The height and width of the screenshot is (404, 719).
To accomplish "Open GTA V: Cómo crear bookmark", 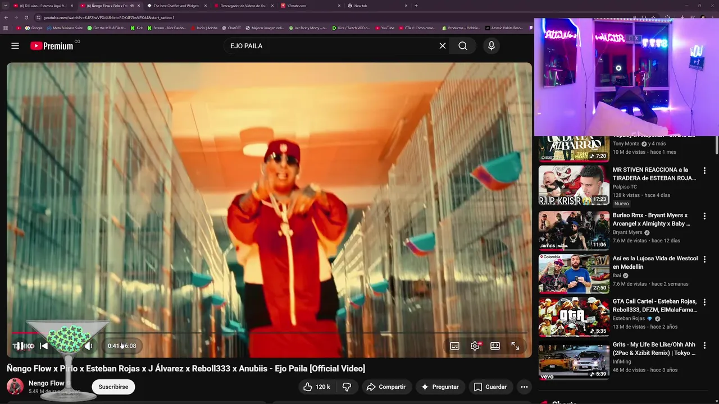I will [x=417, y=28].
